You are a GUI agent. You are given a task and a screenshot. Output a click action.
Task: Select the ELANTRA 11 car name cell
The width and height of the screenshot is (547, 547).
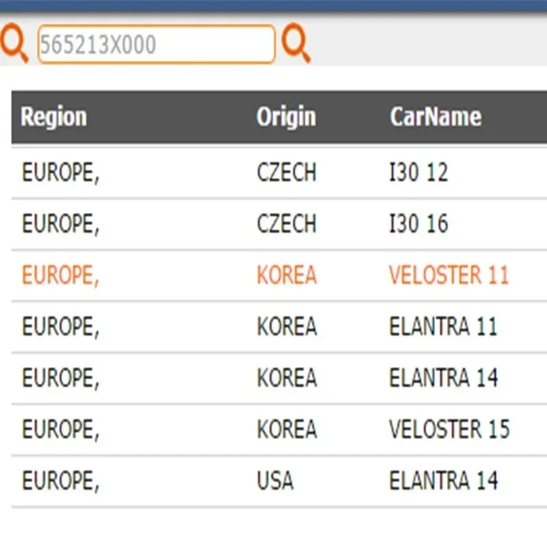click(x=443, y=326)
